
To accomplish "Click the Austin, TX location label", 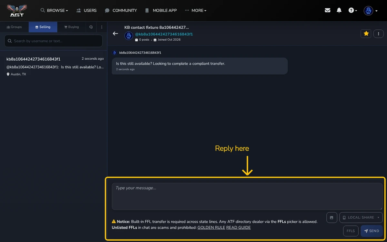I will click(x=16, y=74).
